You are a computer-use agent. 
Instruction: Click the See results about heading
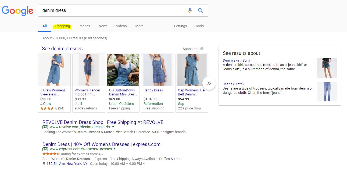242,53
